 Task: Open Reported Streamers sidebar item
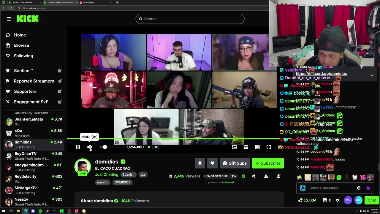click(33, 81)
